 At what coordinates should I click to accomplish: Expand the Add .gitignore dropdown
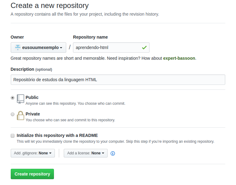32,153
